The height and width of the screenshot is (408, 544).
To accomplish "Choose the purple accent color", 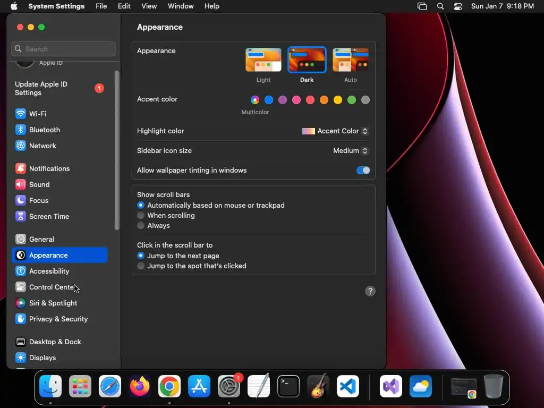I will click(283, 100).
